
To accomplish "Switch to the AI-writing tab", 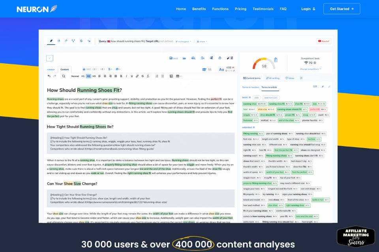I will click(273, 78).
